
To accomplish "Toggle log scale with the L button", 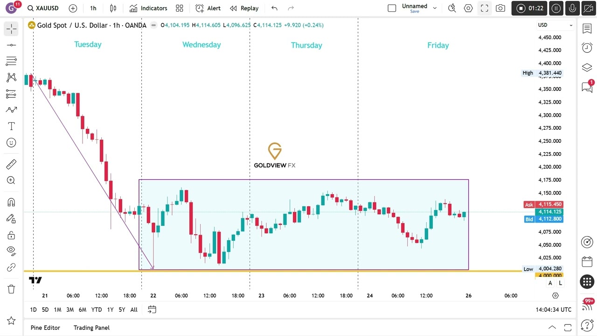I will pos(560,283).
